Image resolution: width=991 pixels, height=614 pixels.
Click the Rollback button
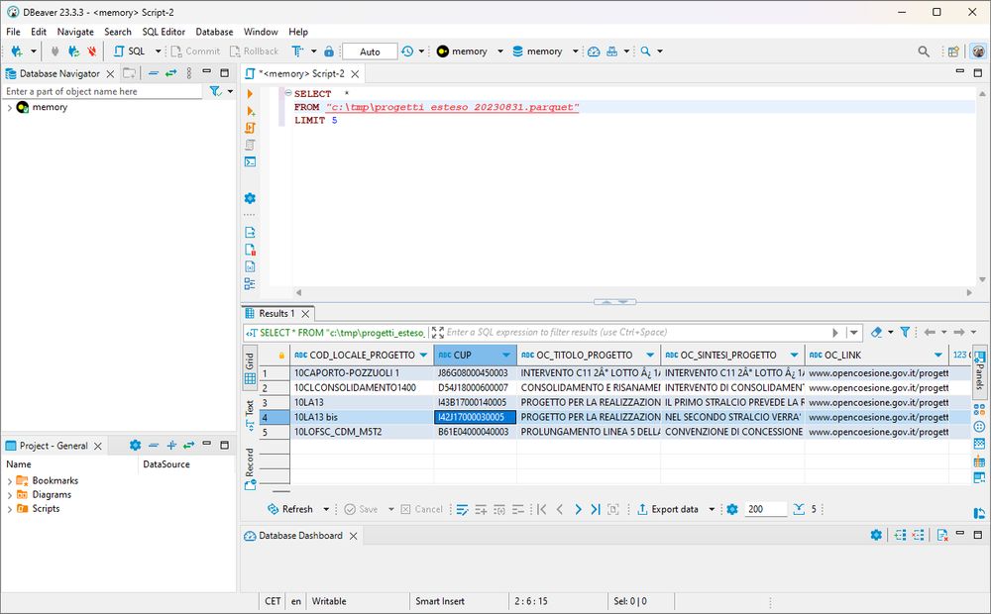254,51
